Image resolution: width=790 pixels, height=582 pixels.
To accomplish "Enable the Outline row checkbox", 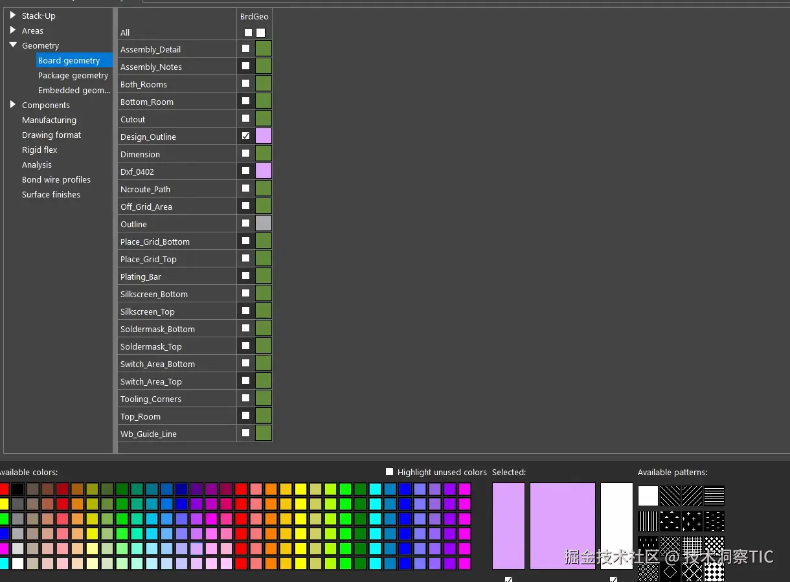I will tap(245, 223).
